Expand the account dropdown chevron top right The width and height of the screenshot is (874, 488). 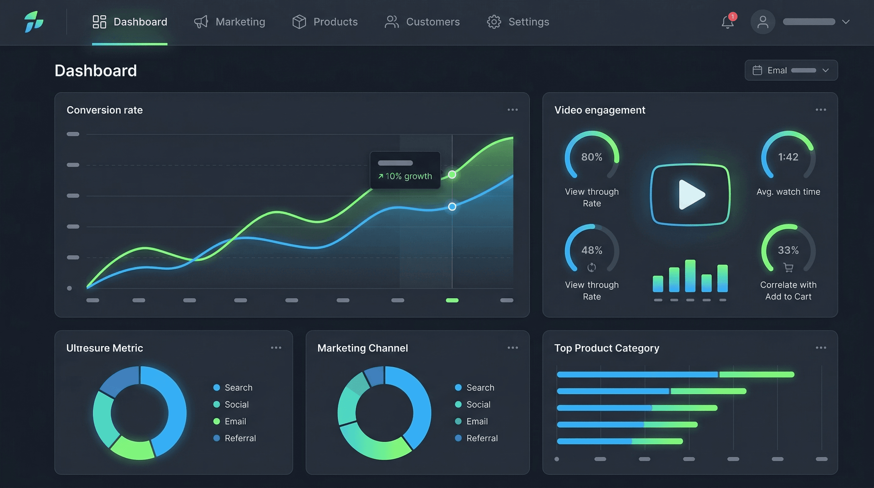click(845, 22)
